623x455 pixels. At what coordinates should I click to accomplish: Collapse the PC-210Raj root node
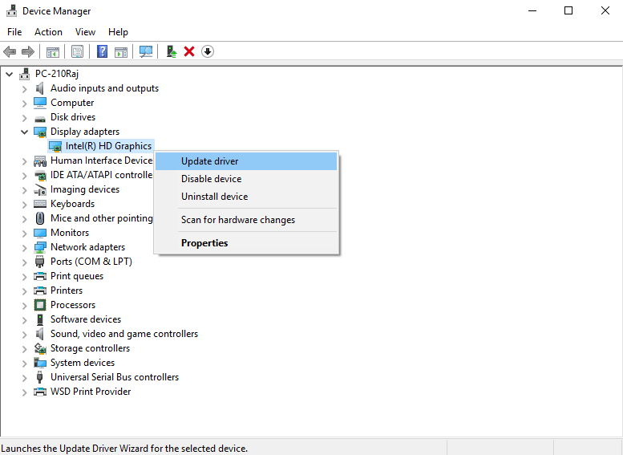[9, 74]
